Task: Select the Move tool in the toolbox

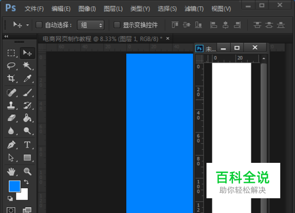Action: click(27, 53)
